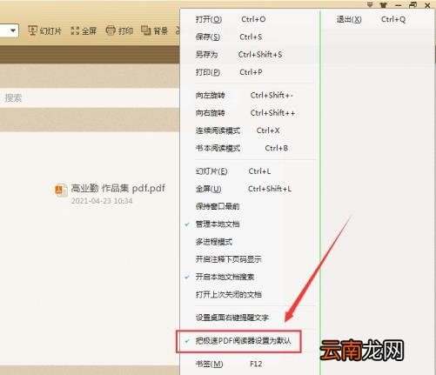
Task: Close the PDF reader window
Action: [427, 5]
